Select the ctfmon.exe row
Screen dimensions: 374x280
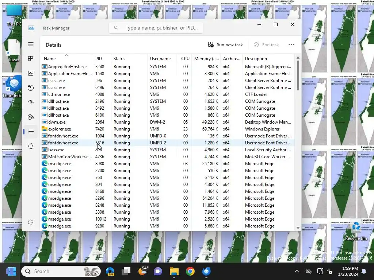pyautogui.click(x=168, y=94)
